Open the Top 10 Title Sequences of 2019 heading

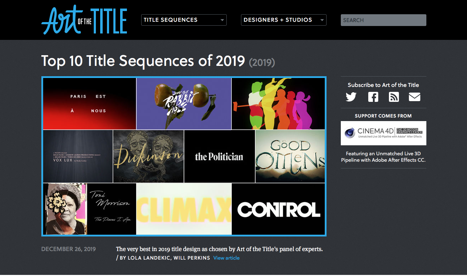coord(143,61)
